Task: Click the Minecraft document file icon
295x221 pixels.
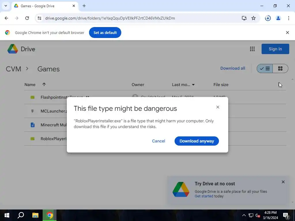Action: pos(33,125)
